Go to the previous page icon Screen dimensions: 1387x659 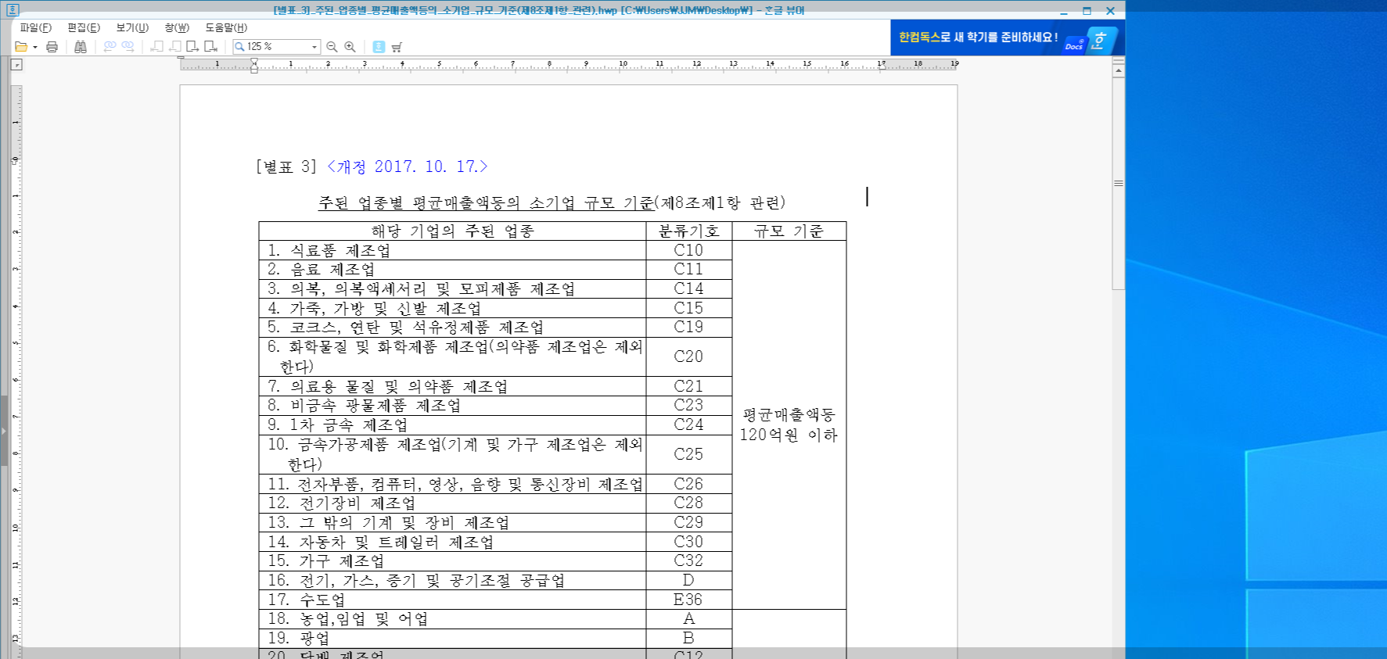click(x=175, y=47)
